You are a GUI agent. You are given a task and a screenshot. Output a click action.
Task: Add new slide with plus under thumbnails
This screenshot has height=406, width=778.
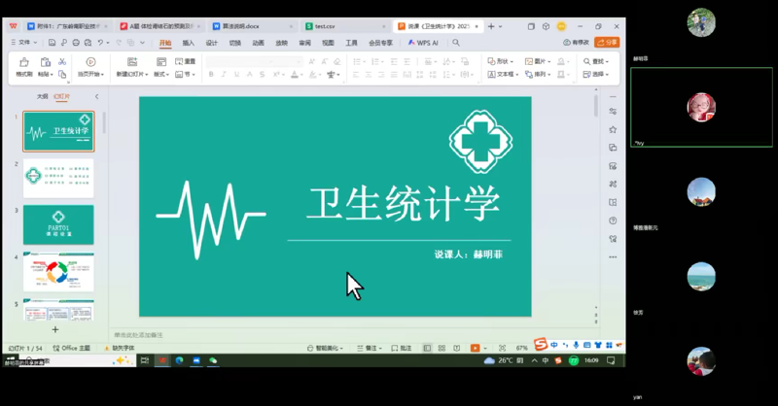click(55, 330)
